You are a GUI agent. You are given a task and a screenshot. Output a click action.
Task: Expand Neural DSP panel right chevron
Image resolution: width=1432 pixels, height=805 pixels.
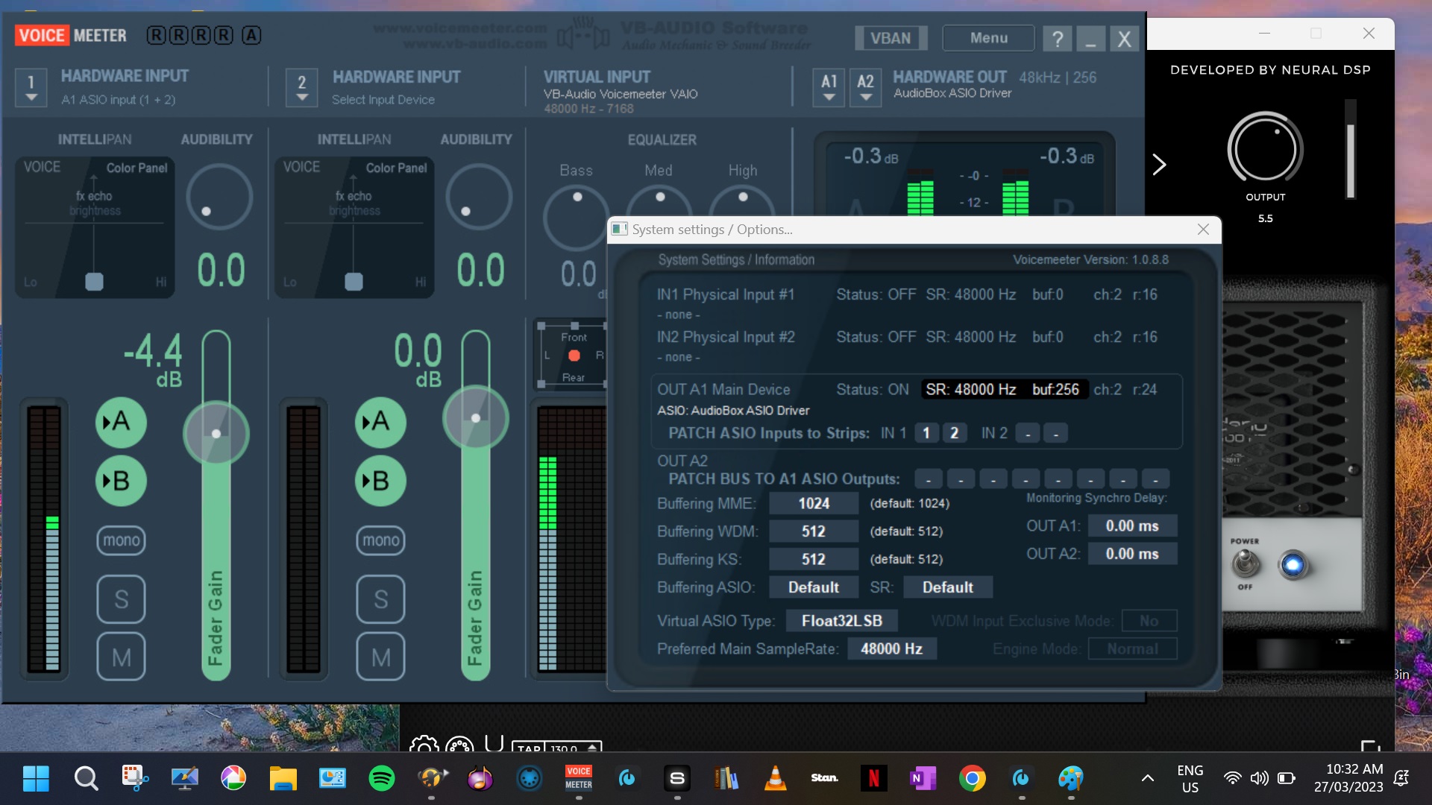coord(1159,165)
